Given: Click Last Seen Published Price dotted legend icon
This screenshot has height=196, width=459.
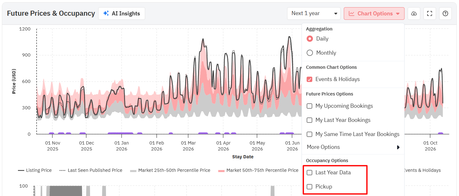Looking at the screenshot, I should (x=62, y=170).
